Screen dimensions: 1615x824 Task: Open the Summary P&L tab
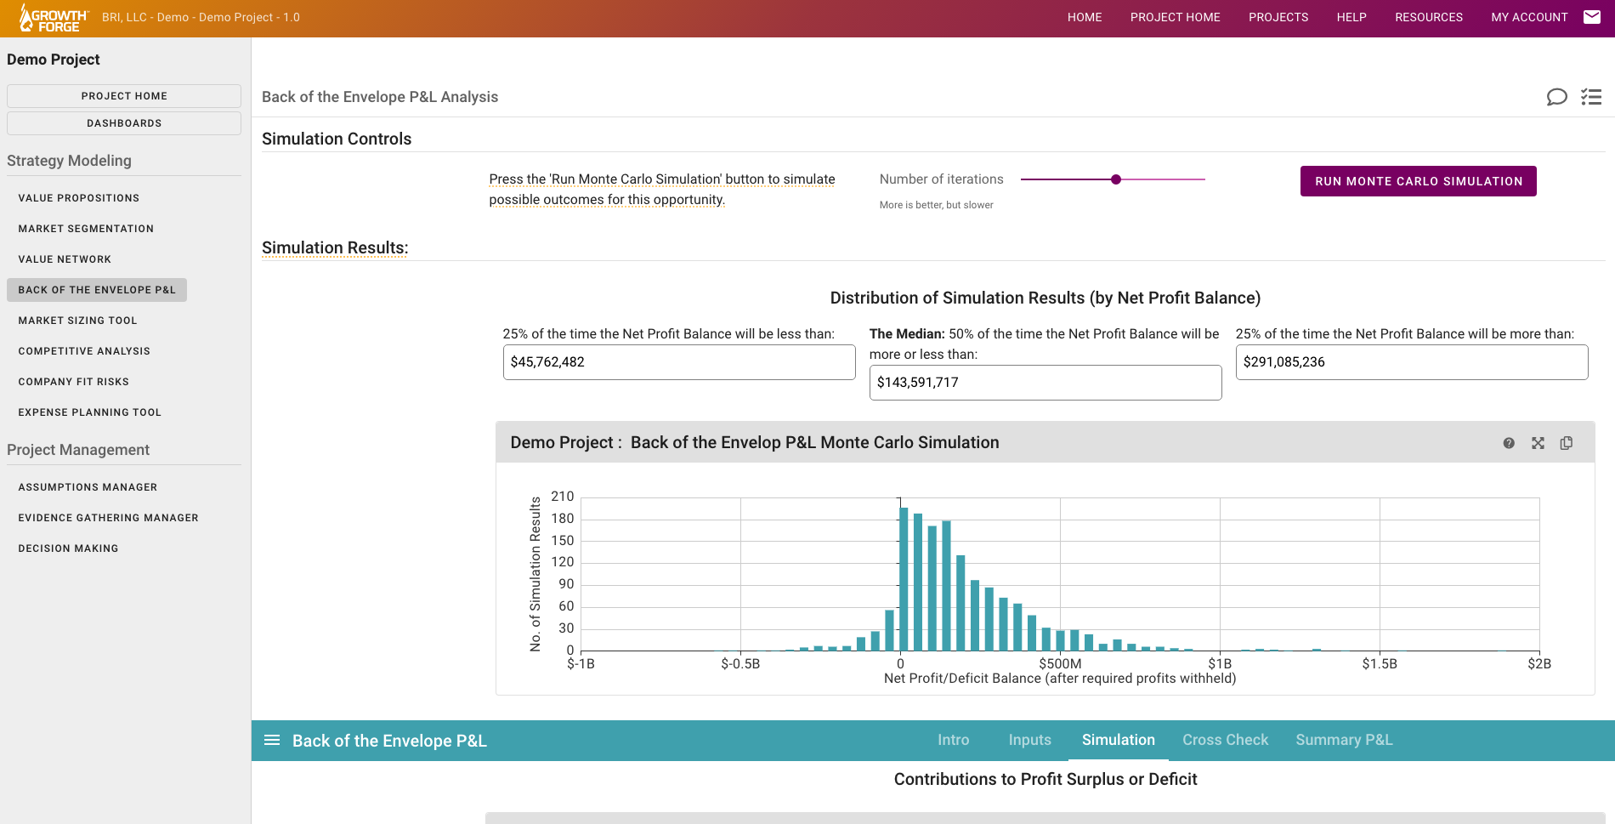pos(1344,740)
